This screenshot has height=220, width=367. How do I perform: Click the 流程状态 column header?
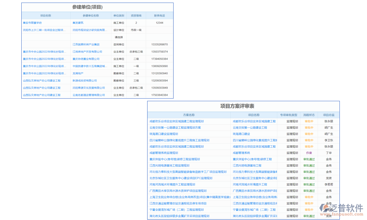tap(309, 115)
